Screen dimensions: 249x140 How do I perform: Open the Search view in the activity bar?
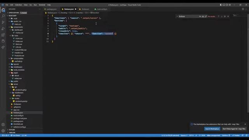(x=3, y=16)
